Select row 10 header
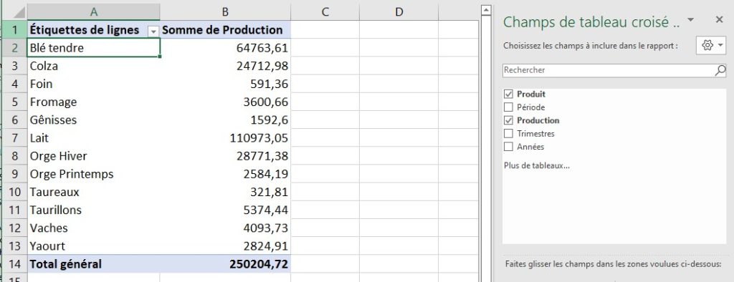The image size is (734, 282). 14,192
